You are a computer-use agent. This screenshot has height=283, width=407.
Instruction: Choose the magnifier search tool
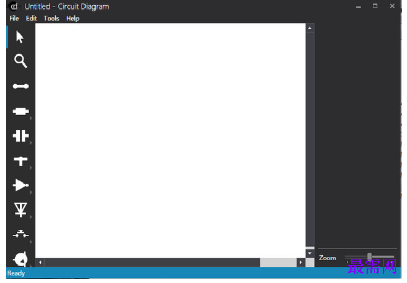point(21,61)
